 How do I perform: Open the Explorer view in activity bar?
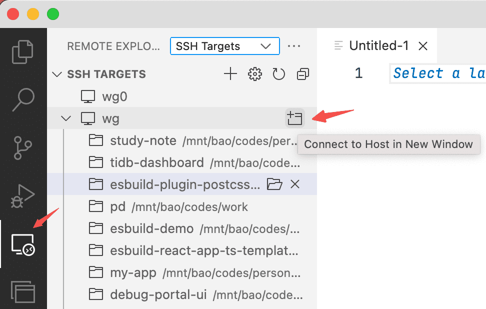point(23,51)
